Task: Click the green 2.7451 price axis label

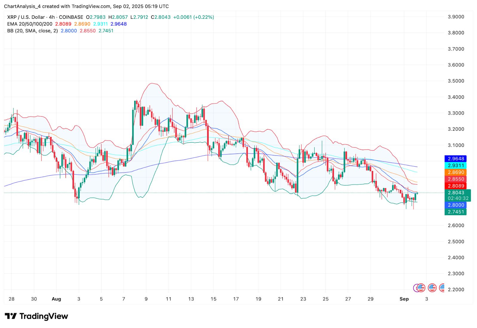Action: (x=456, y=212)
